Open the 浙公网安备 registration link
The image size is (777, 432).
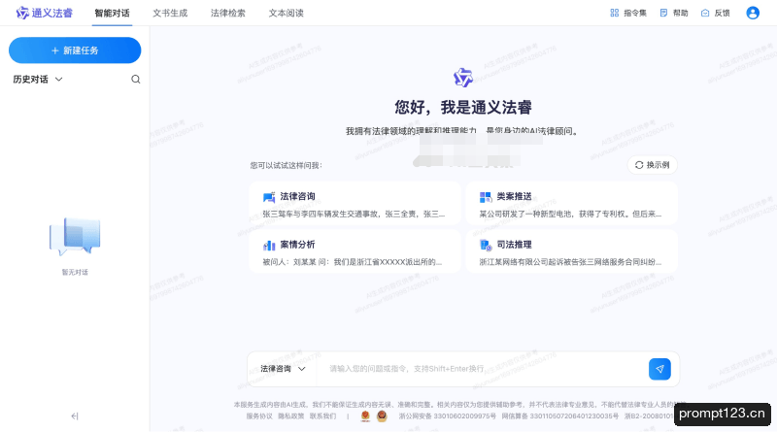coord(447,416)
